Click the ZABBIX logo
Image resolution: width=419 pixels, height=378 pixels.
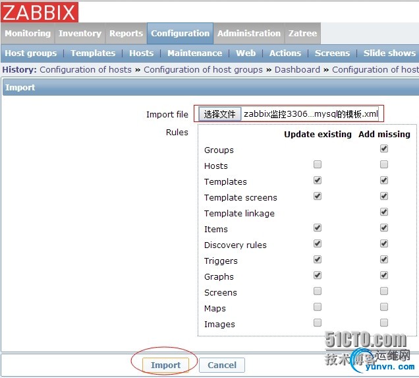tap(40, 13)
